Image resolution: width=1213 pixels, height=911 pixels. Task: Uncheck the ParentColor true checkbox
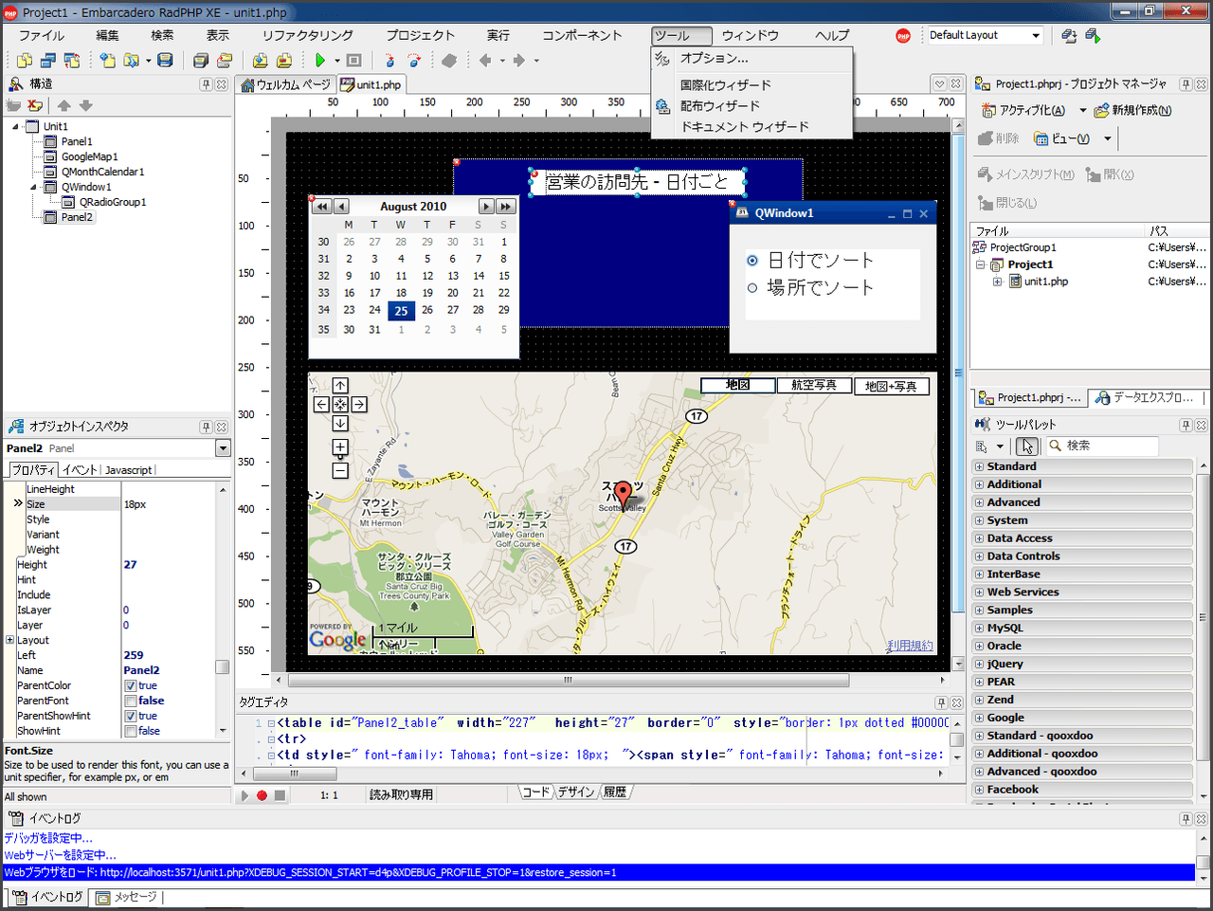(x=131, y=686)
